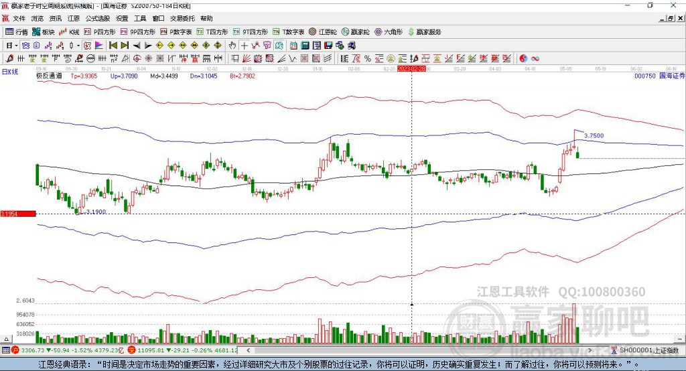Click the 3.1900 low price annotation
This screenshot has width=686, height=371.
pos(96,212)
